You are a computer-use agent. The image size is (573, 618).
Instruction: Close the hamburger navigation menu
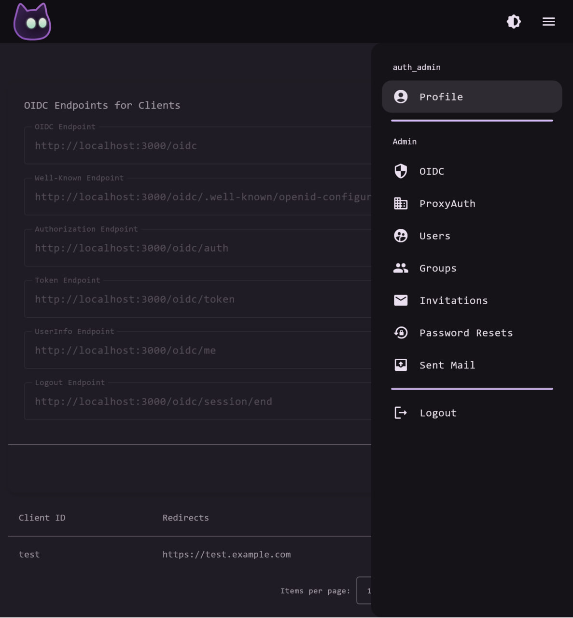tap(548, 22)
